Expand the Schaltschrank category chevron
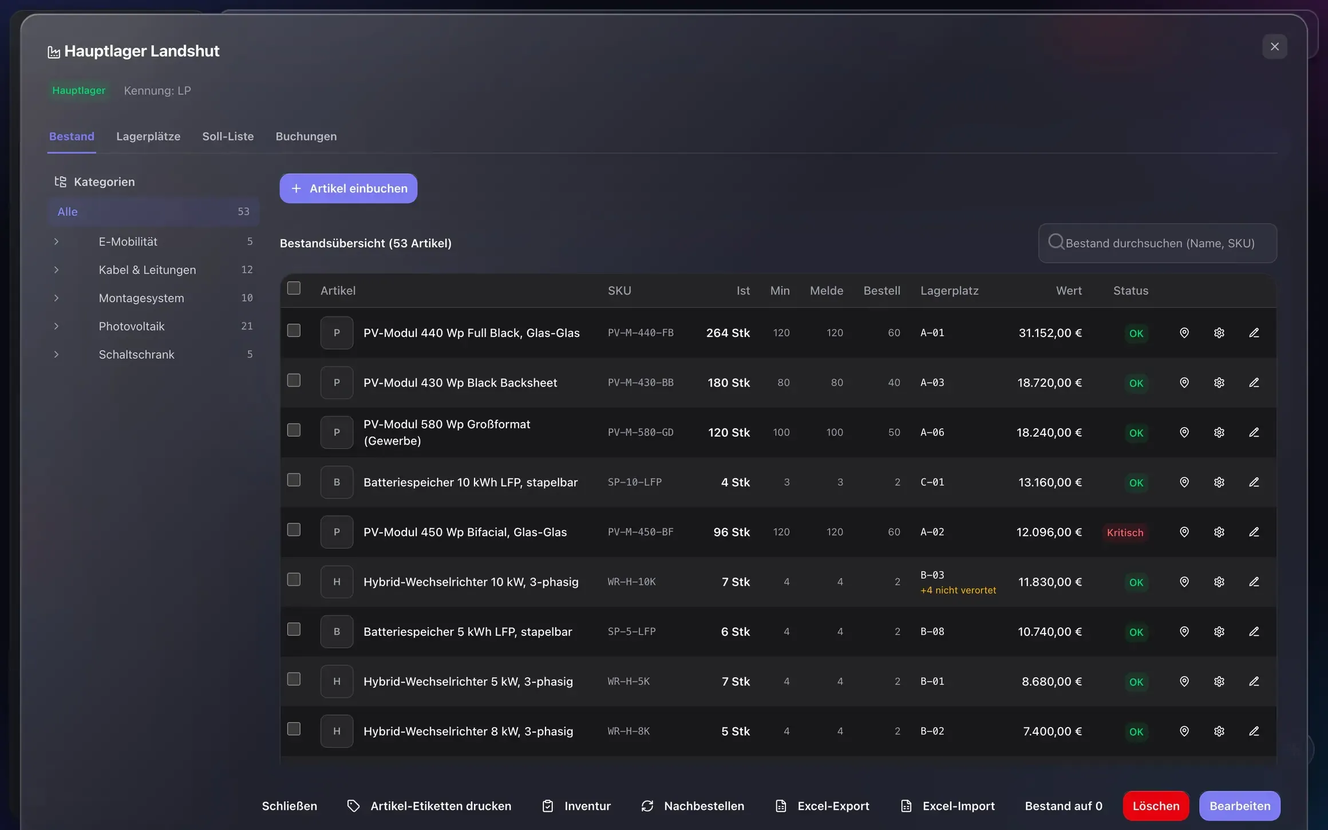Screen dimensions: 1328x830 (56, 354)
